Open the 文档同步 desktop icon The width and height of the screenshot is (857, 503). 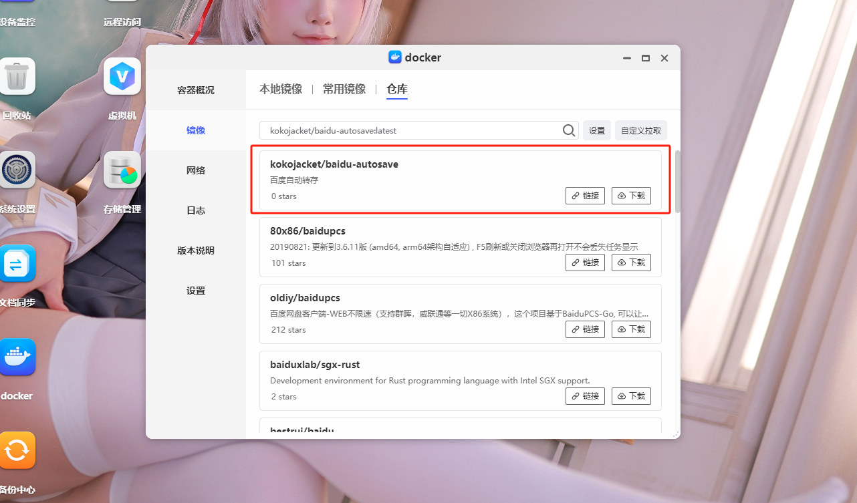17,263
